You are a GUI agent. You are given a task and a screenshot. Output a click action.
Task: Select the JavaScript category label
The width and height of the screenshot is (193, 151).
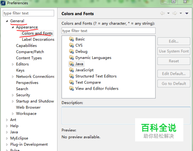tap(85, 70)
